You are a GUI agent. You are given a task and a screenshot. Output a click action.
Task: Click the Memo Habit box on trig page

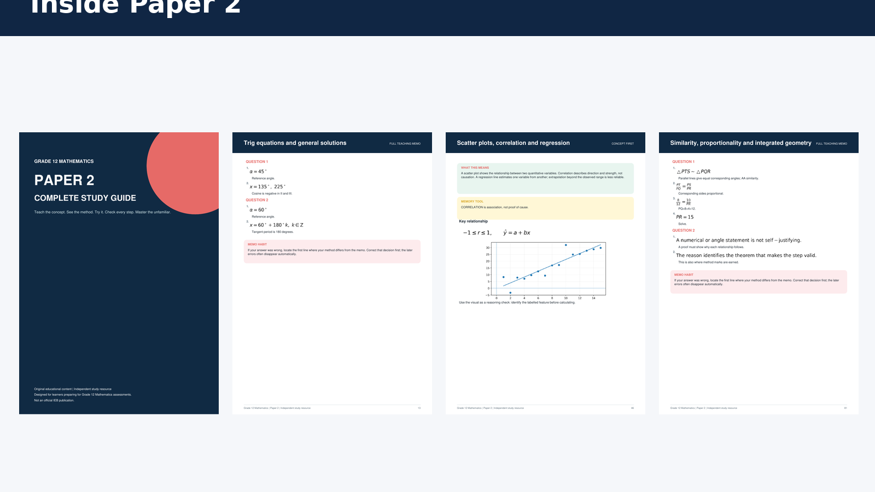coord(332,251)
